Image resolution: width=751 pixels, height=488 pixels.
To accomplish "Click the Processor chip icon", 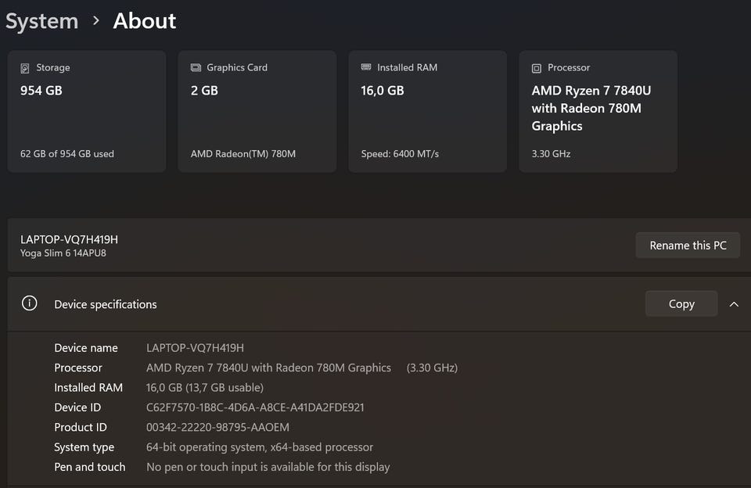I will 537,68.
